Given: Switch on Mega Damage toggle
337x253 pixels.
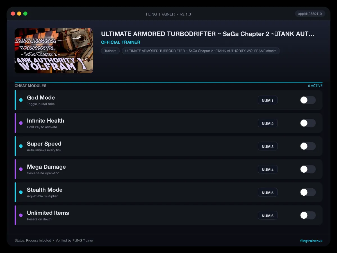Looking at the screenshot, I should [x=308, y=169].
